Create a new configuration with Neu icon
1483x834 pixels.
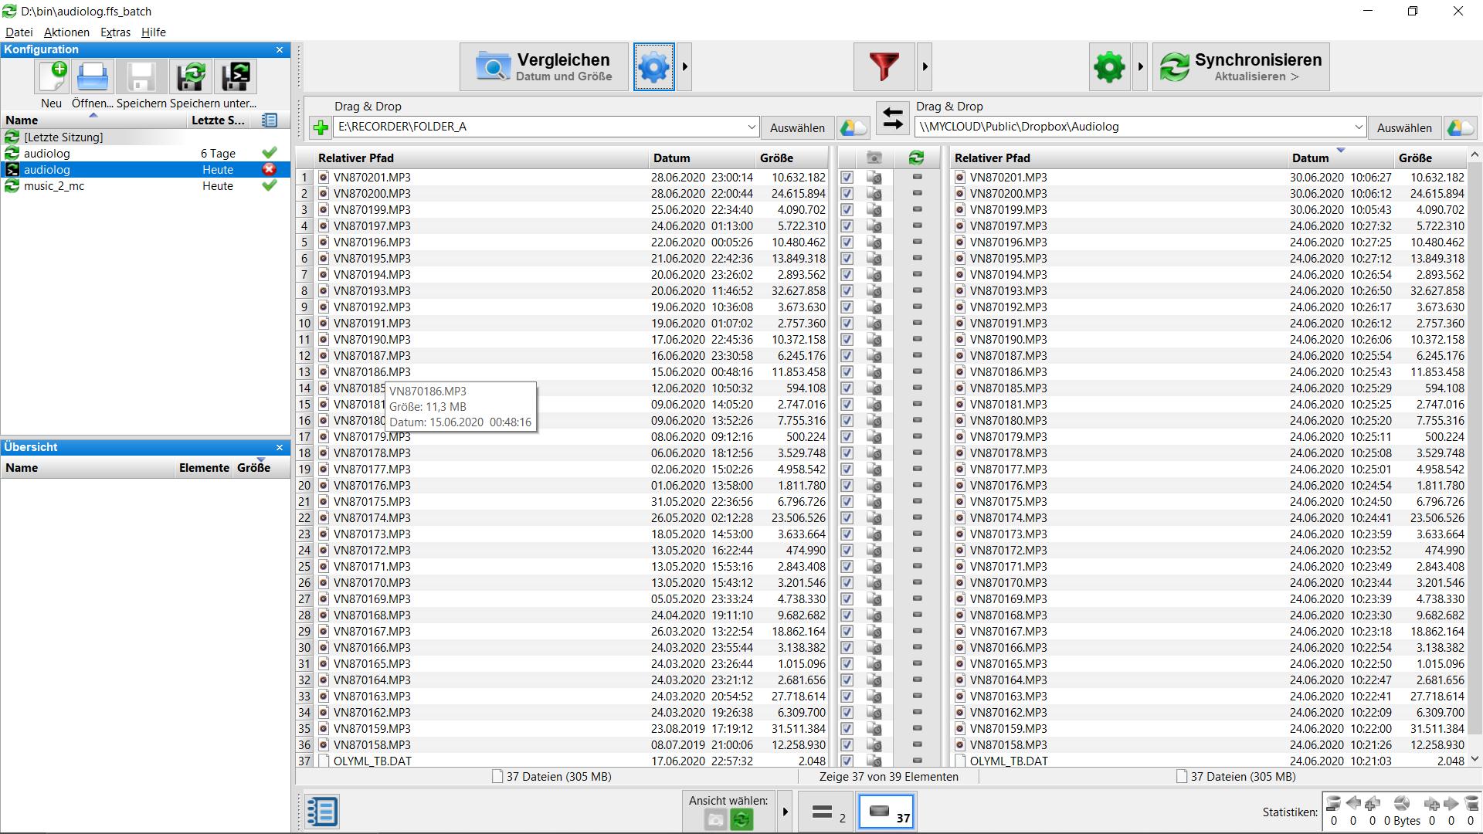coord(52,77)
